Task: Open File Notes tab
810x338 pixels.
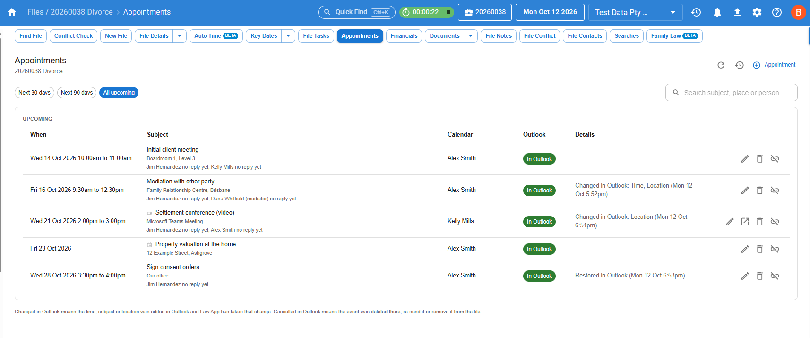Action: (499, 36)
